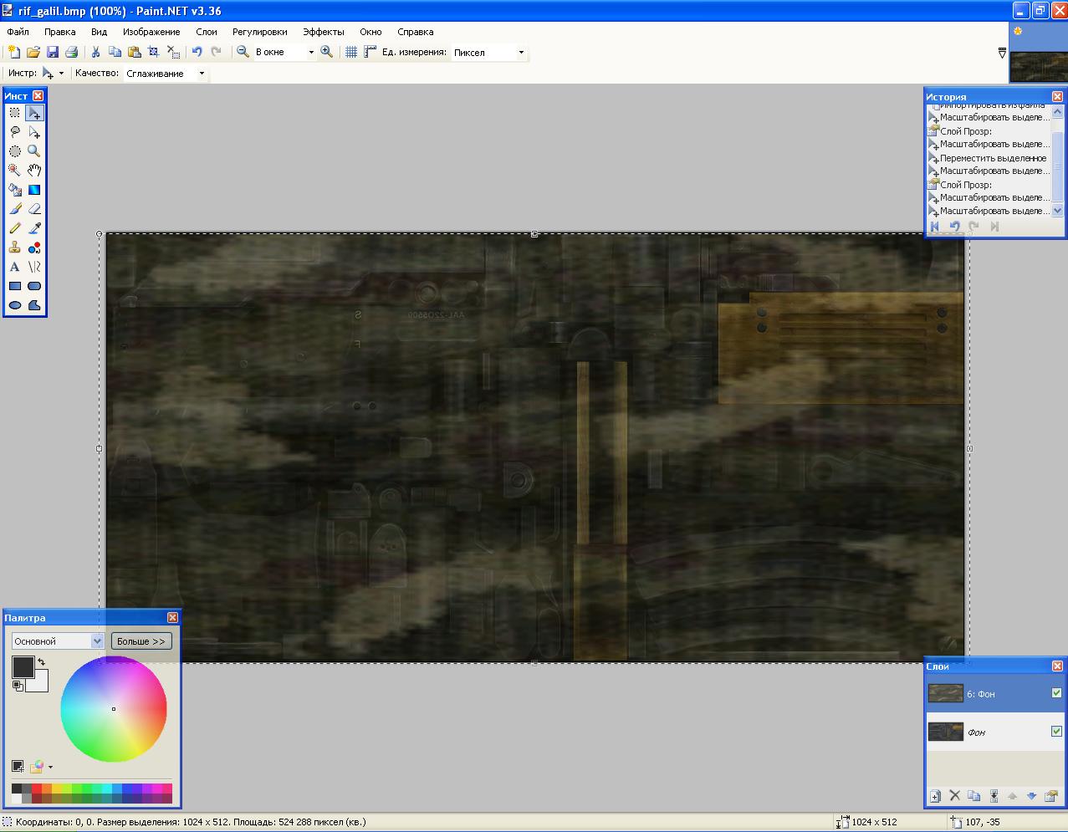Click the Save diskette icon
This screenshot has height=832, width=1068.
(x=53, y=52)
